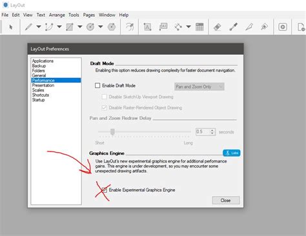Select the Offset tool
The width and height of the screenshot is (306, 236).
pos(130,27)
